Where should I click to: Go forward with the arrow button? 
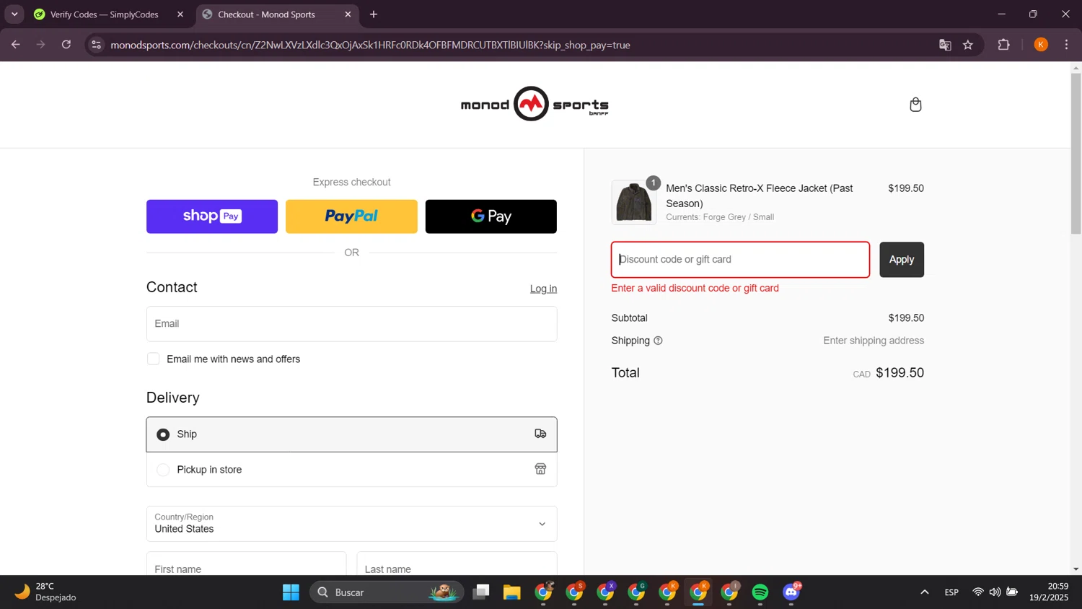(41, 45)
